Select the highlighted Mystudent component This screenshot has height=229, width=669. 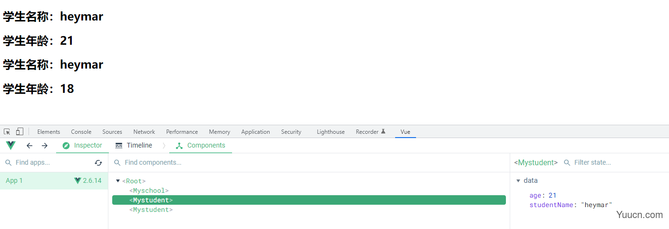[x=309, y=200]
